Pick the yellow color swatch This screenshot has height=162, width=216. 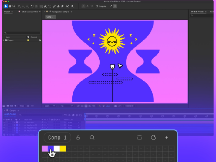[x=63, y=149]
